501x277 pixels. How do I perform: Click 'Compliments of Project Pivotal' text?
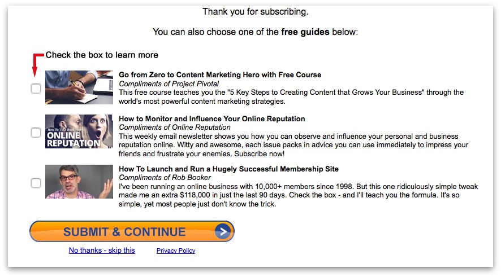[169, 84]
